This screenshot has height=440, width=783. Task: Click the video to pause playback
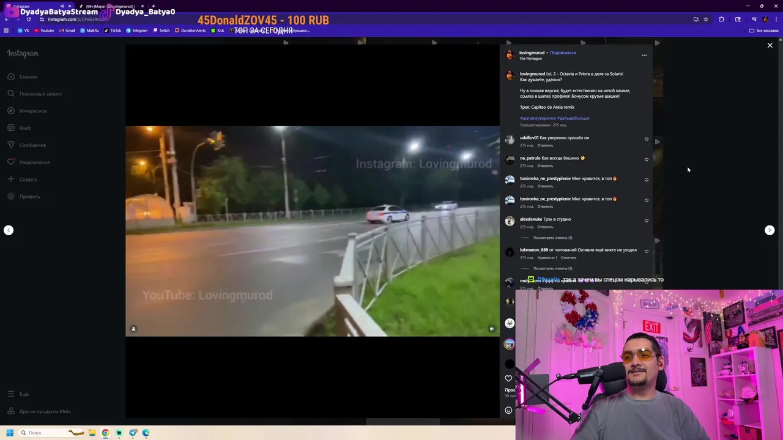click(313, 231)
